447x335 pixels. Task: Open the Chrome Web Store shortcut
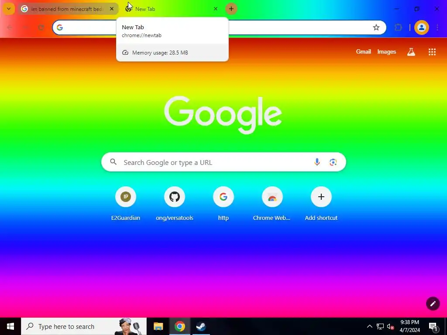coord(272,203)
